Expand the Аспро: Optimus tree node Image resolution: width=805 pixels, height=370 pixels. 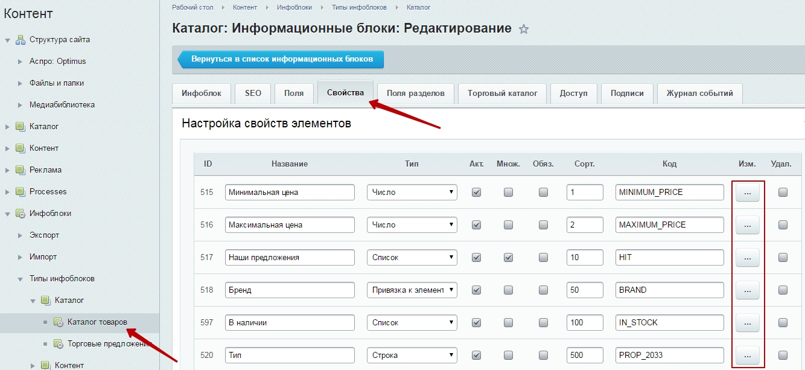tap(20, 62)
